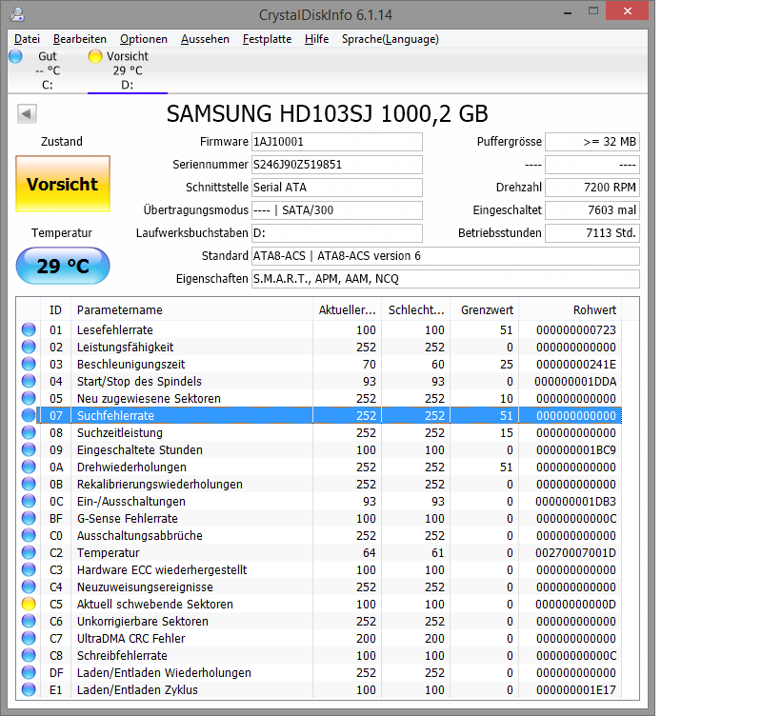This screenshot has height=716, width=762.
Task: Sort by the Parametername column header
Action: point(191,309)
